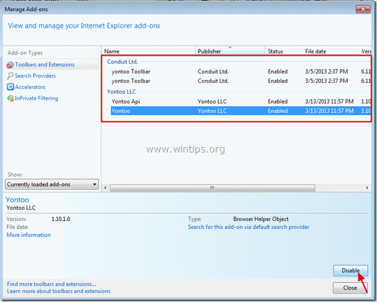Open Learn more about toolbars and extensions
Image resolution: width=377 pixels, height=302 pixels.
click(x=59, y=291)
